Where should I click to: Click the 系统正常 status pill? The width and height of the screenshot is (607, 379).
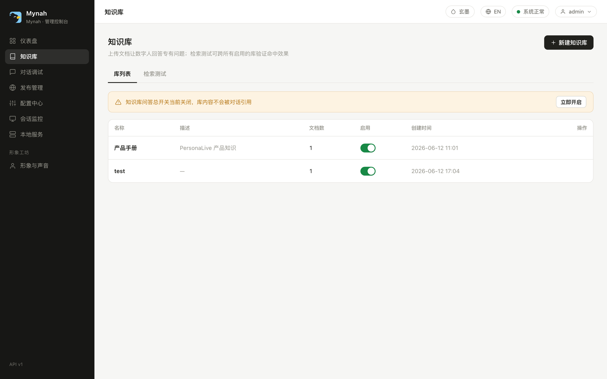530,12
